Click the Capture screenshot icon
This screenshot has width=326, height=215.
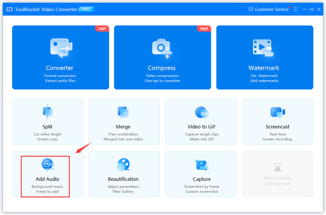point(202,165)
